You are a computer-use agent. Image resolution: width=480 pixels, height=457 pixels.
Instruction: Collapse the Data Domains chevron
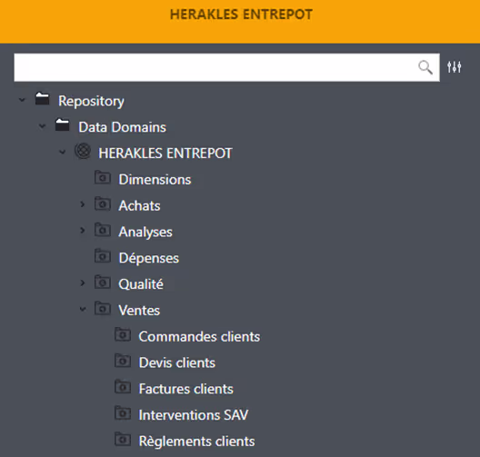click(x=42, y=126)
